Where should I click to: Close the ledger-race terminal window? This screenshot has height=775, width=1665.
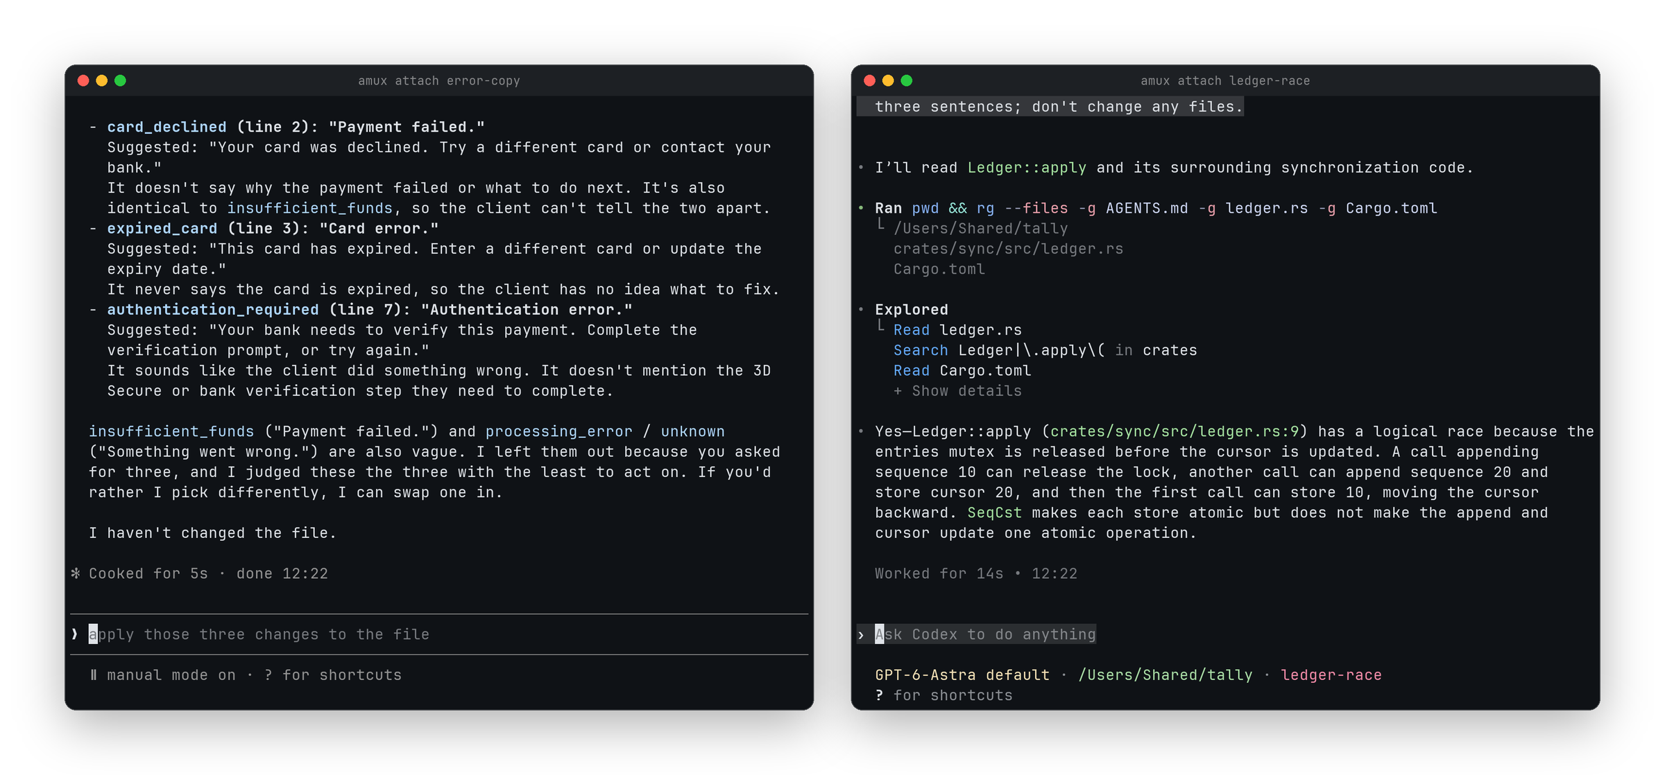pyautogui.click(x=869, y=80)
